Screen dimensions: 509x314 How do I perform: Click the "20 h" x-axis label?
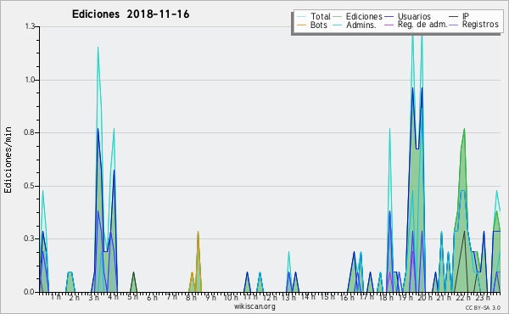(425, 298)
